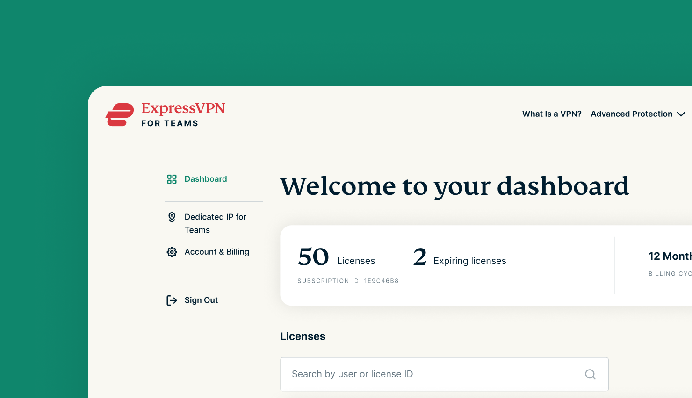
Task: Click the Sign Out arrow icon
Action: [172, 300]
